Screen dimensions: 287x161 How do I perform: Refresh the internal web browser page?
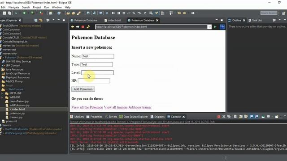pos(88,27)
